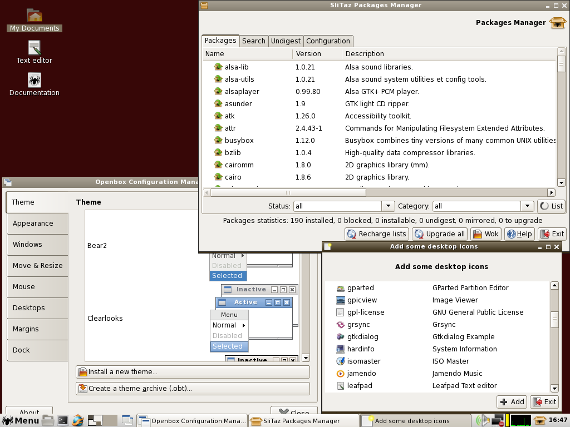
Task: Sort packages by Name column header
Action: (247, 54)
